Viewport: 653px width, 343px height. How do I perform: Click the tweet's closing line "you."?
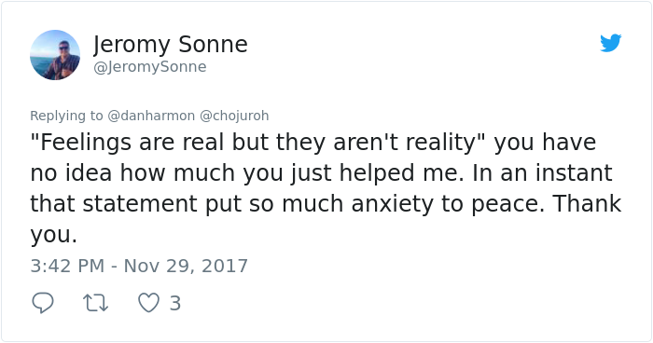[54, 236]
